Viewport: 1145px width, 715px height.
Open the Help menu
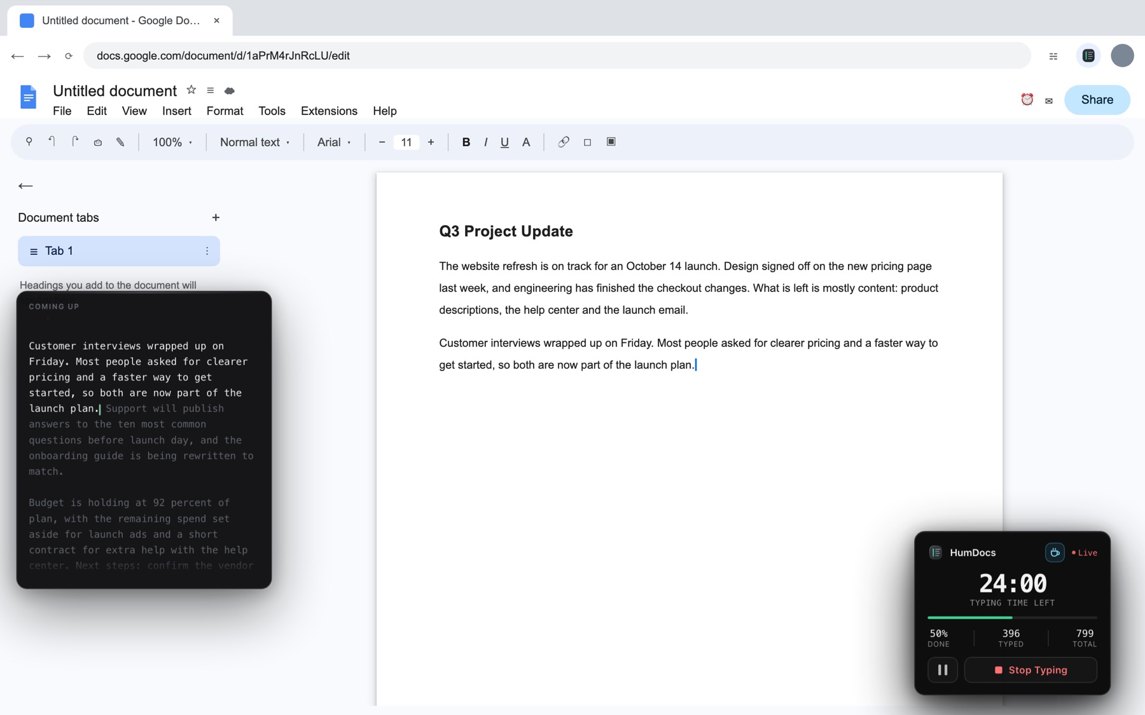384,111
